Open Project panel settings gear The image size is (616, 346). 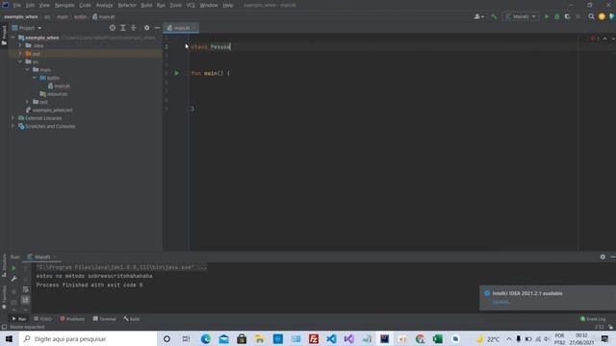146,28
